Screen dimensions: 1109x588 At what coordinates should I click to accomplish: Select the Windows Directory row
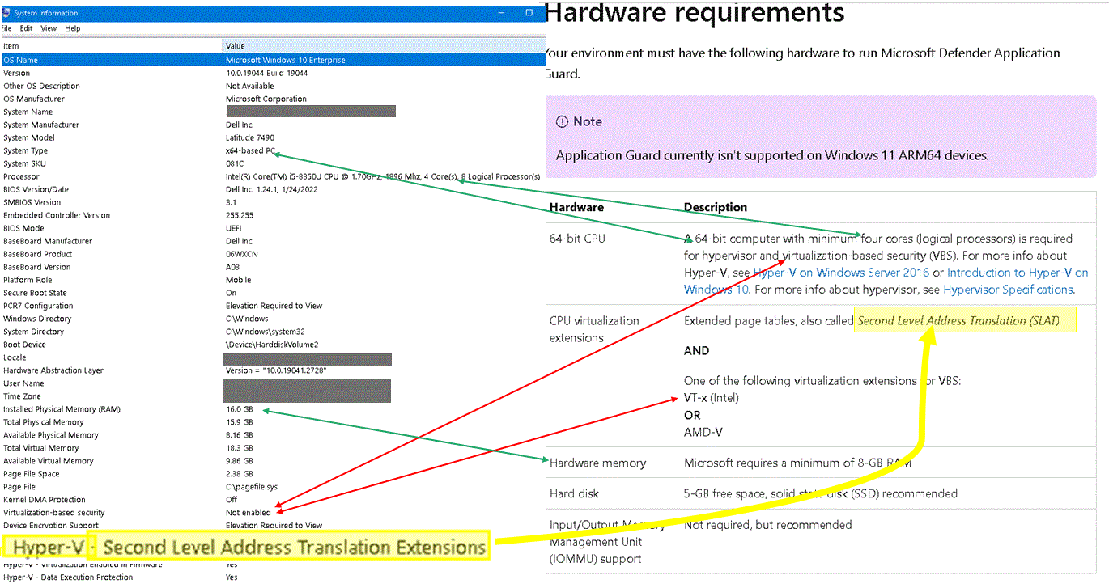pyautogui.click(x=273, y=319)
